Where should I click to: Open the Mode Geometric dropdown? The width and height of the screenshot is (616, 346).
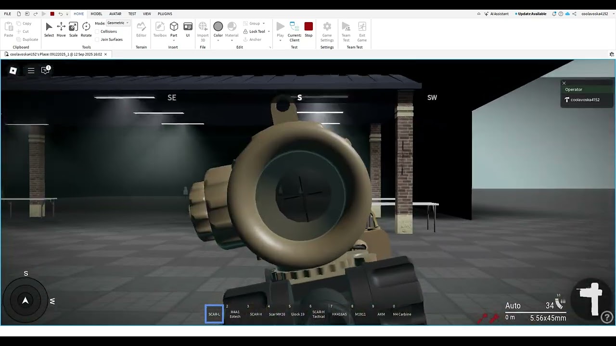[118, 23]
